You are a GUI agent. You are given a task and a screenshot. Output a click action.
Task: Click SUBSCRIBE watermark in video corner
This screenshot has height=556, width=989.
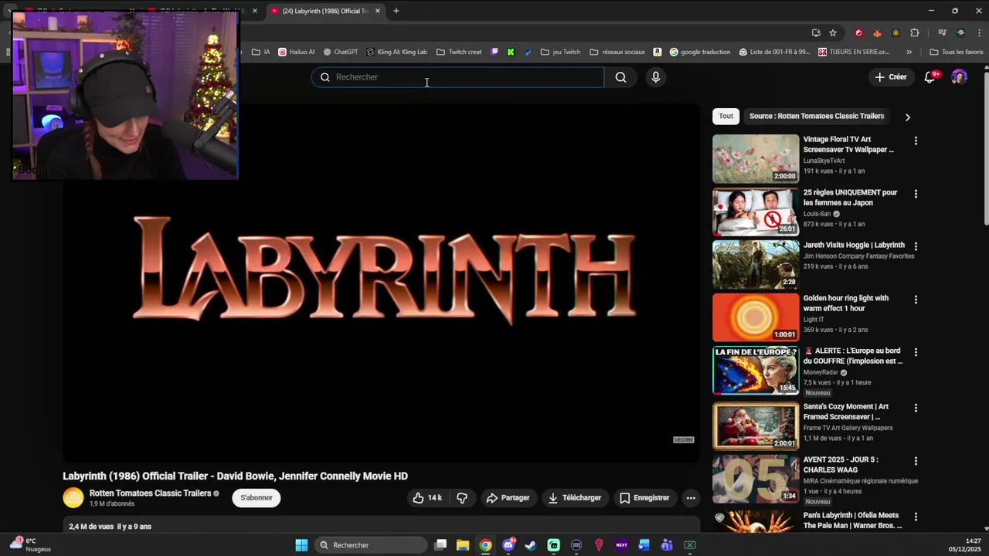pos(684,440)
